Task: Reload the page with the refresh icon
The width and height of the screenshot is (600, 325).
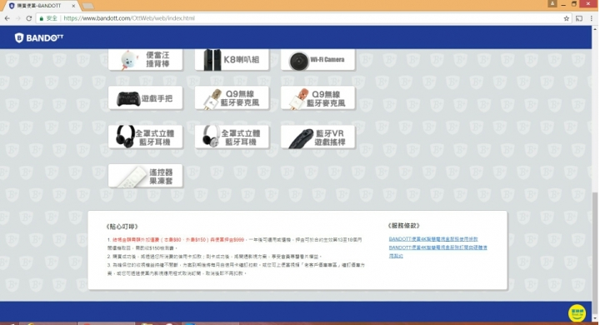Action: 29,18
